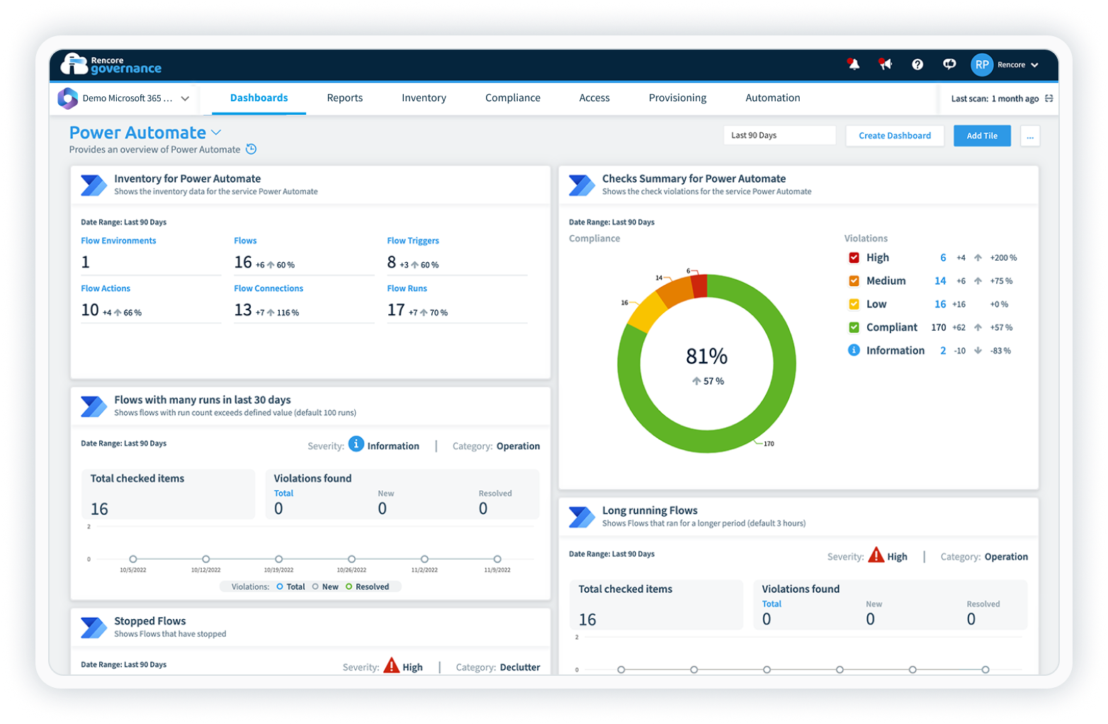Click the High severity warning icon in Stopped Flows

click(x=392, y=665)
